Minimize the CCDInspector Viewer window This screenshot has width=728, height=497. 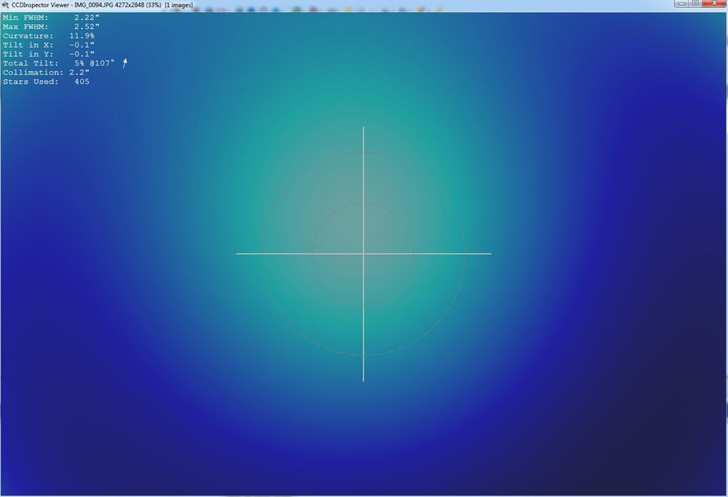(x=680, y=4)
